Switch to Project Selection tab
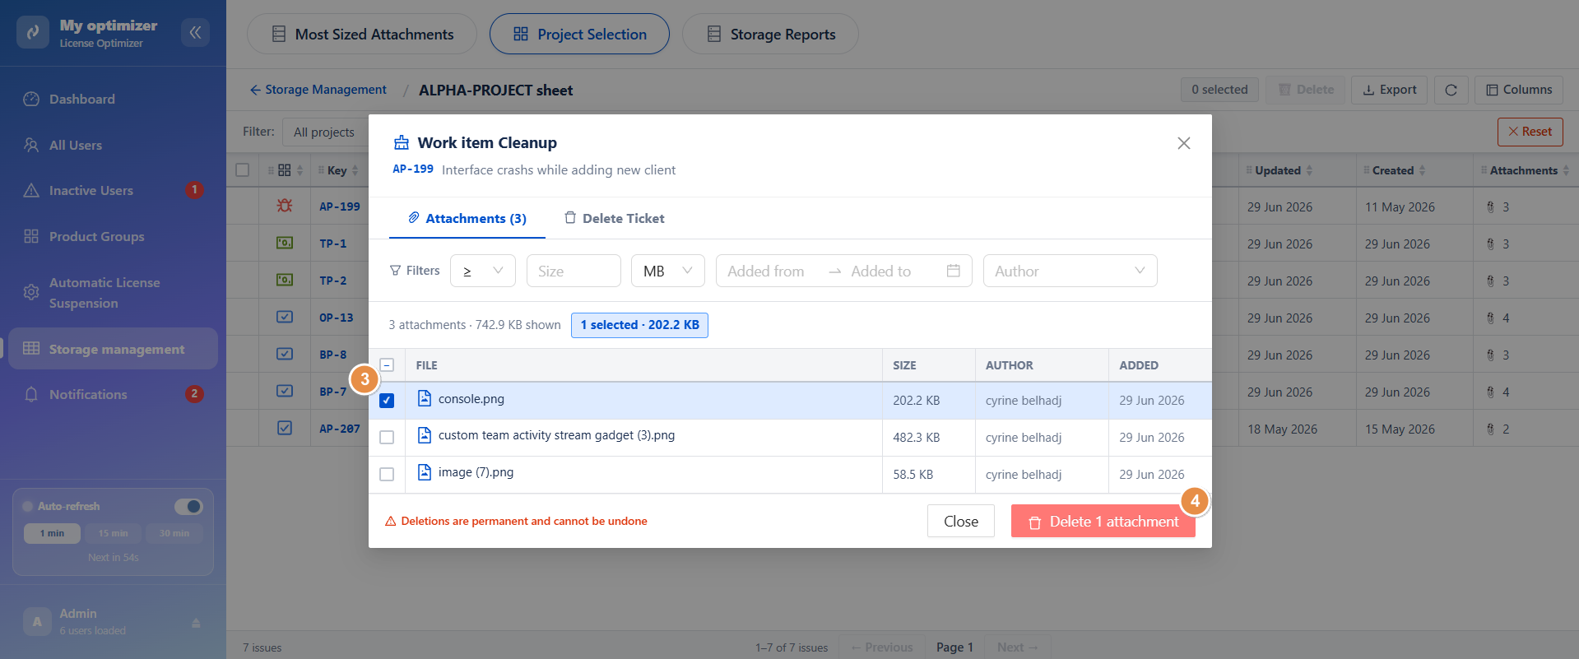1579x659 pixels. pos(579,34)
